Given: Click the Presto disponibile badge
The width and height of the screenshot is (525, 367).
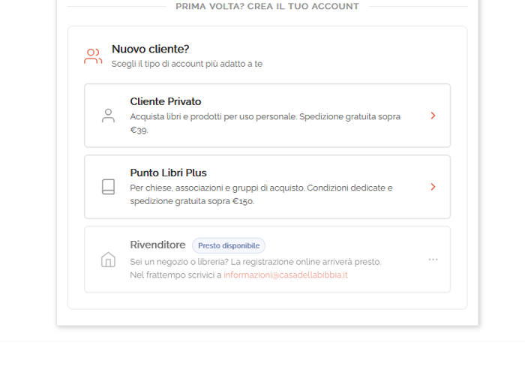Looking at the screenshot, I should (x=229, y=245).
